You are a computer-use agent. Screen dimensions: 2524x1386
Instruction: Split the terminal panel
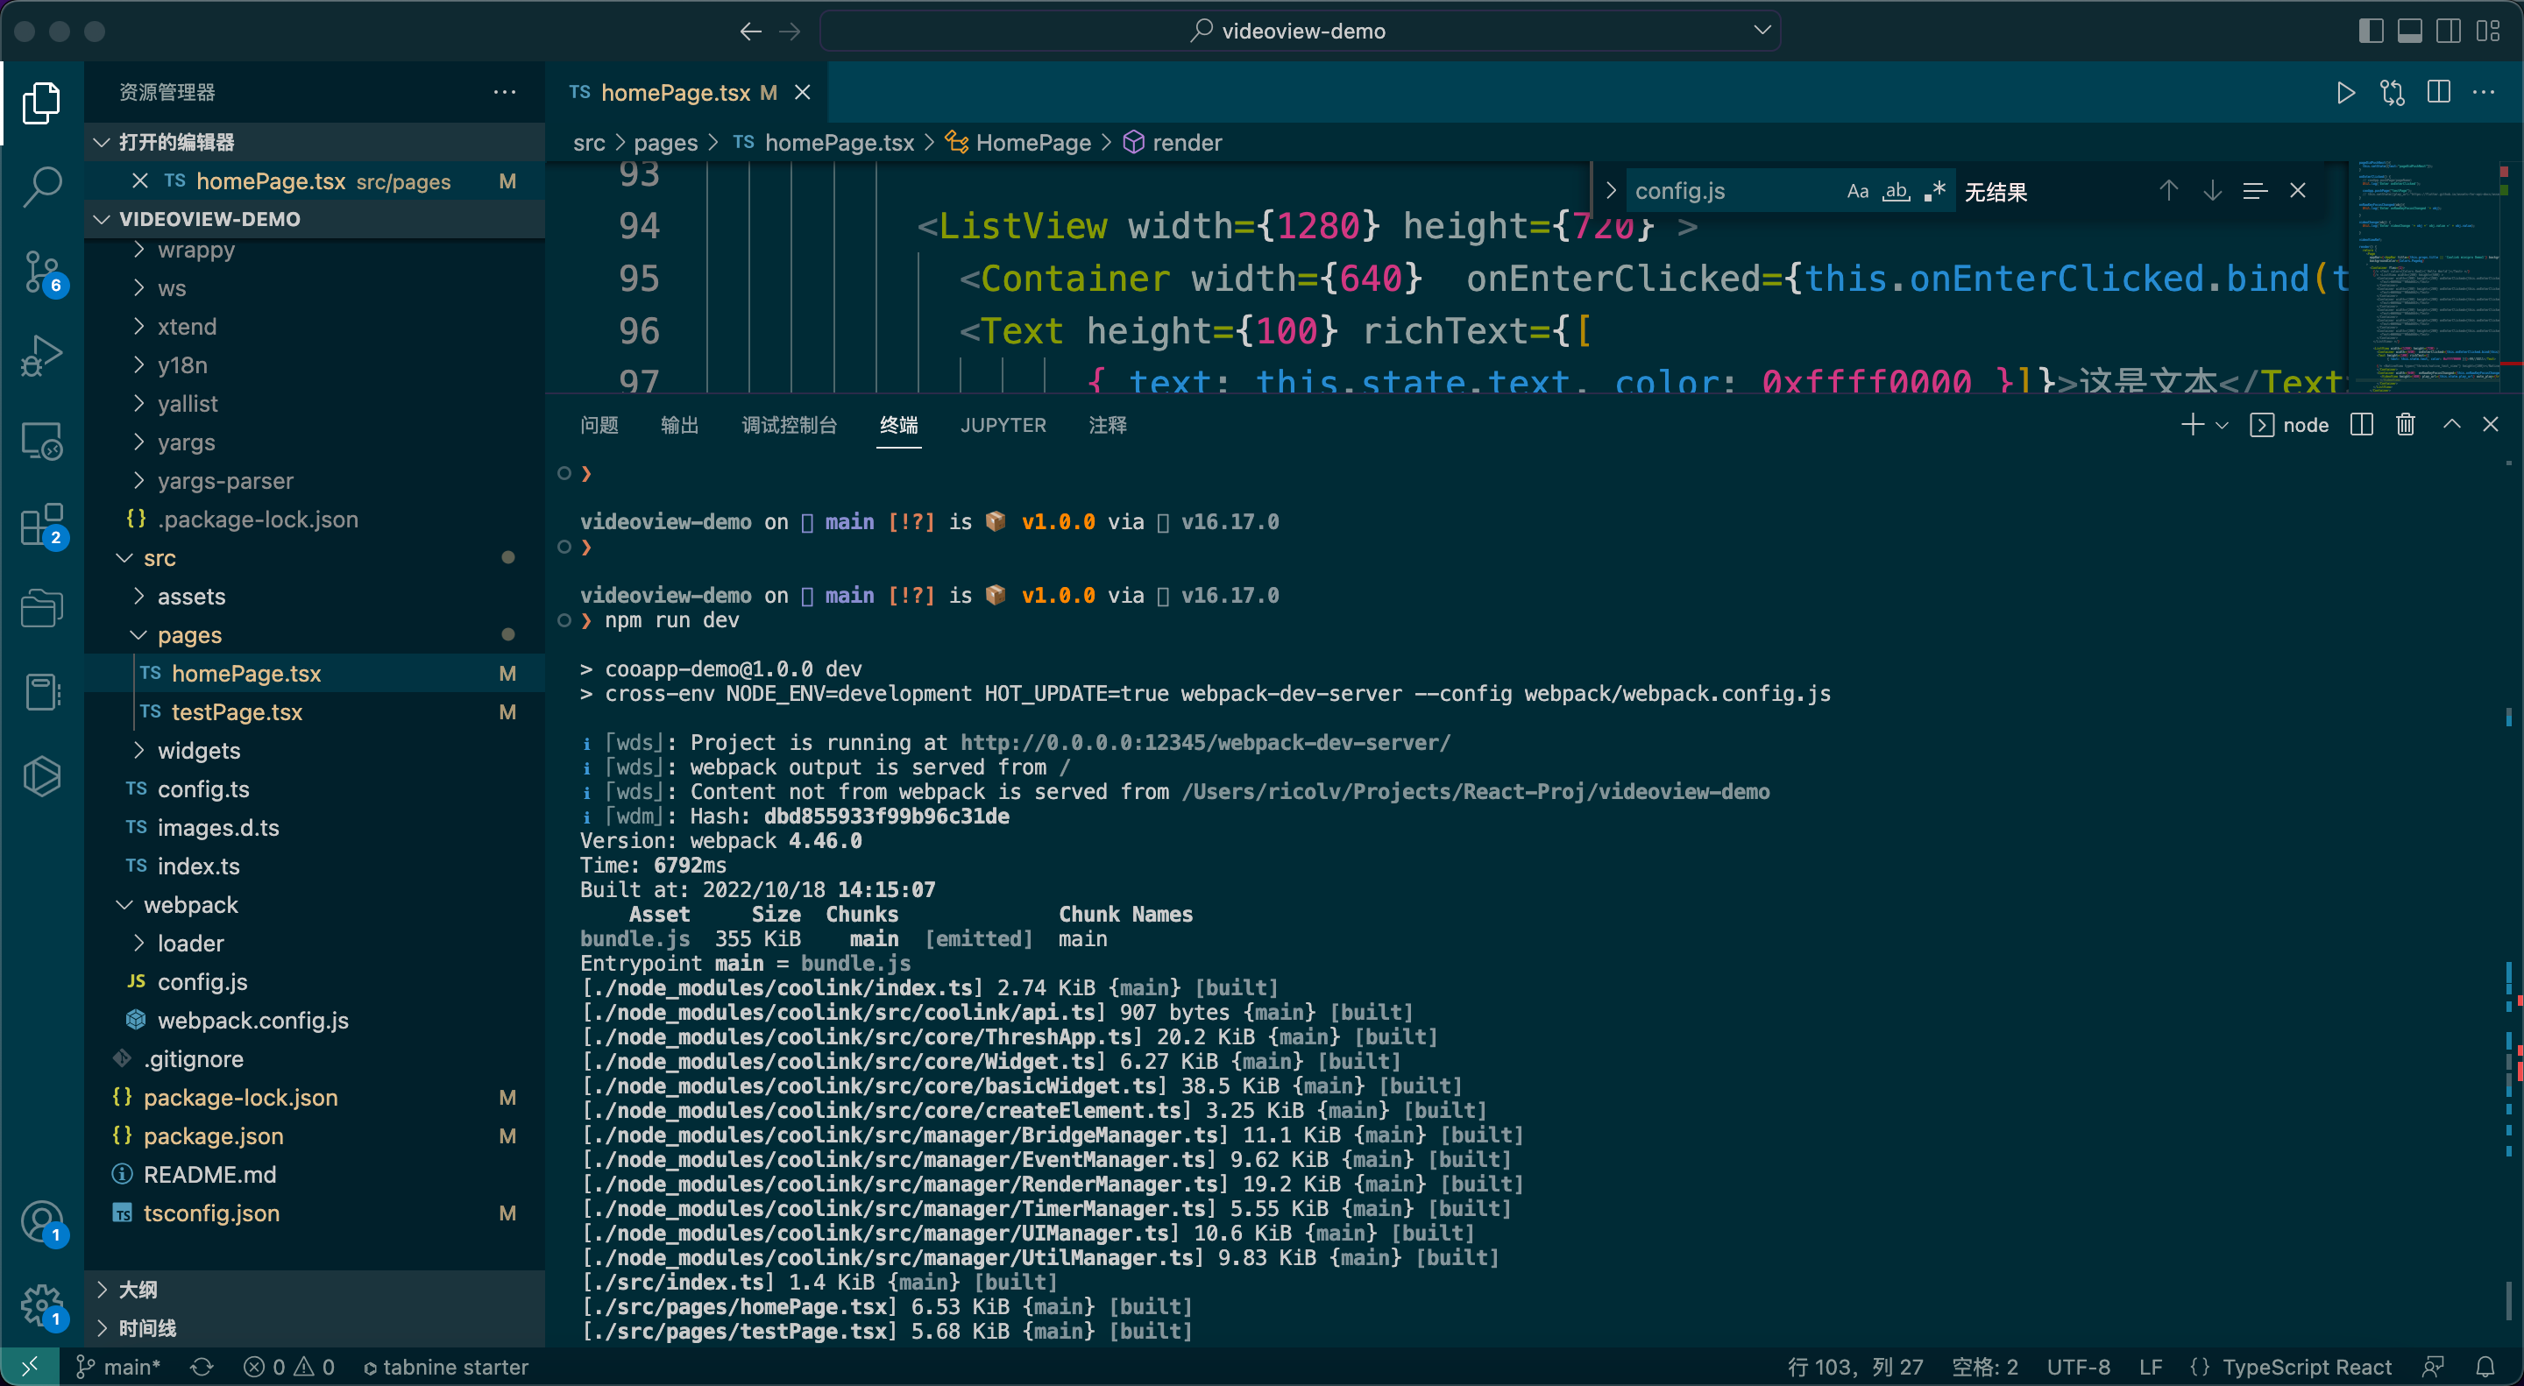2361,424
